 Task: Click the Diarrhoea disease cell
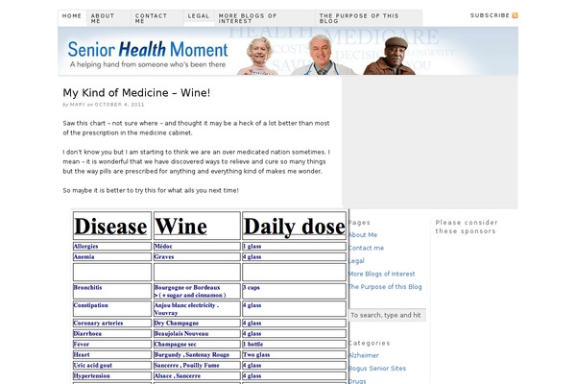pos(112,334)
